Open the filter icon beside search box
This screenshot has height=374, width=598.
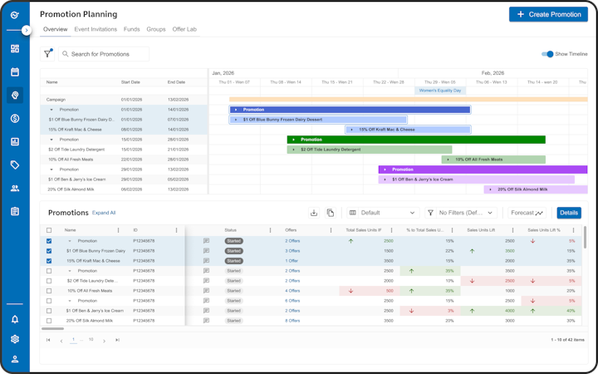pos(47,54)
